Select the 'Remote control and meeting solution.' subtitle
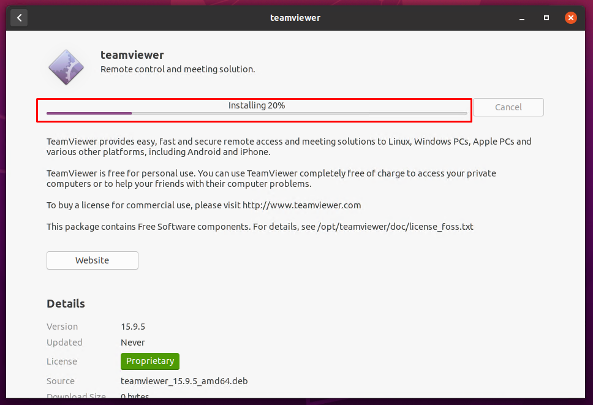This screenshot has height=405, width=593. 178,69
